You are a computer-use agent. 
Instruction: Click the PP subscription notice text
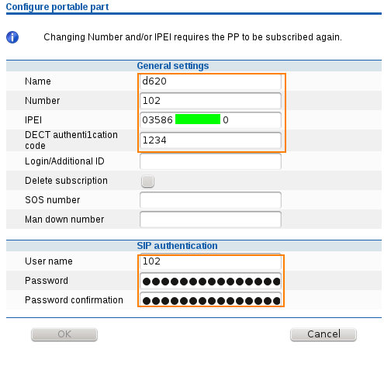point(192,37)
